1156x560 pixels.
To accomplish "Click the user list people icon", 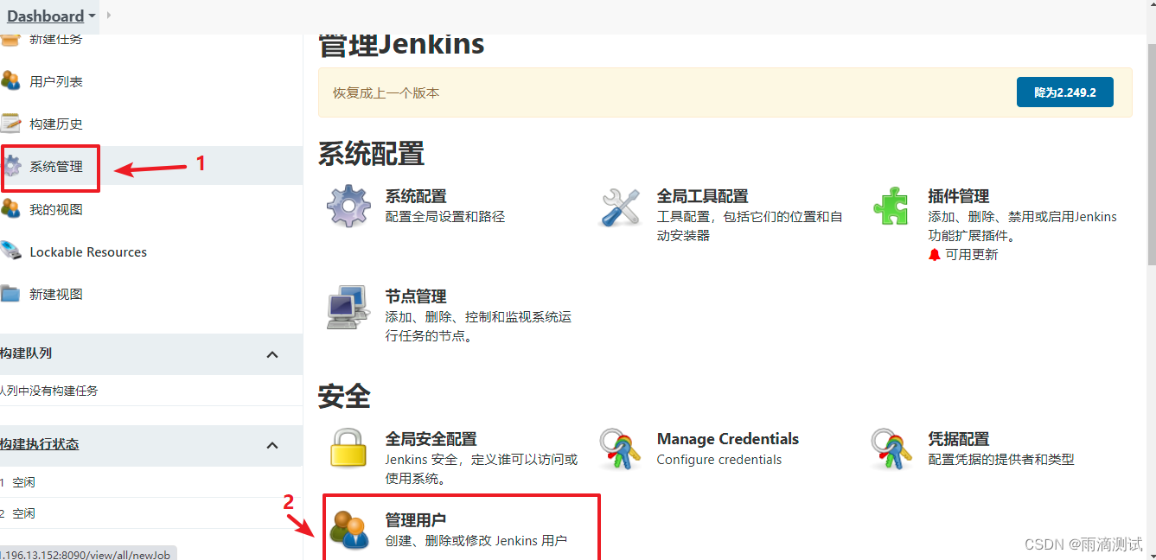I will tap(10, 81).
